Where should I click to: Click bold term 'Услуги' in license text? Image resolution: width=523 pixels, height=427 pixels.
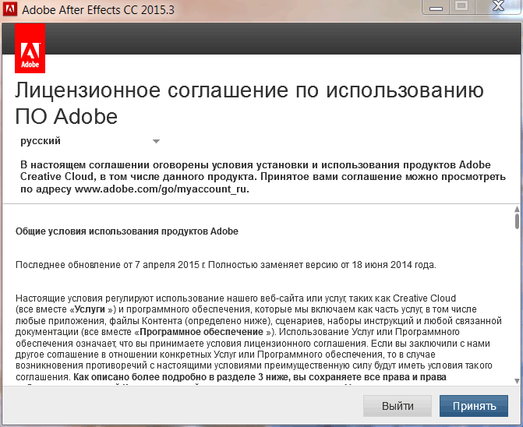pyautogui.click(x=90, y=309)
